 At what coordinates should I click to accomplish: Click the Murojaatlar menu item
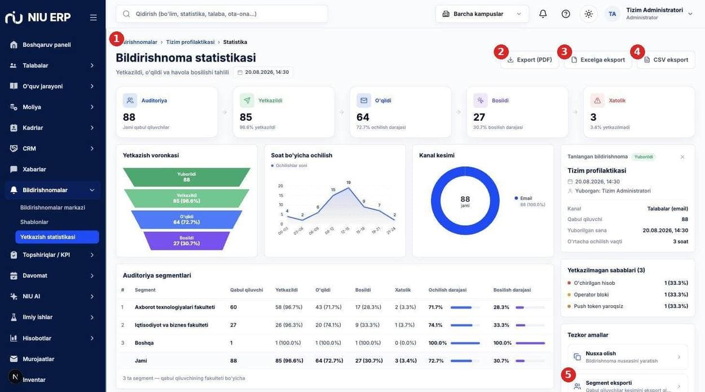53,359
